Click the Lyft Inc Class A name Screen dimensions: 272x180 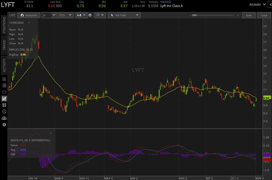pos(172,6)
